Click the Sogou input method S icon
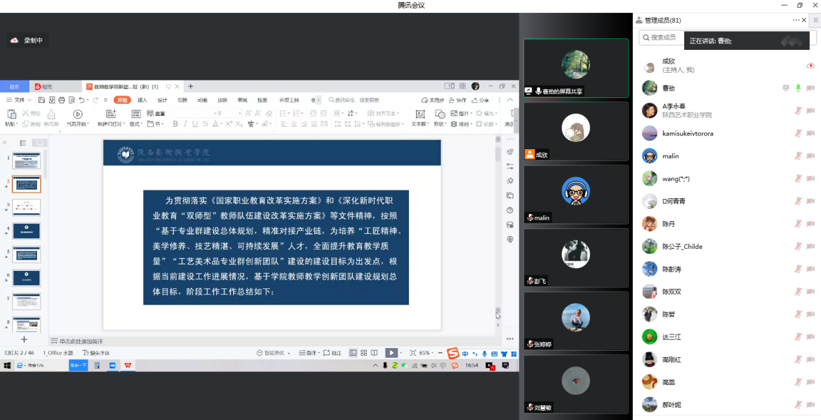This screenshot has height=420, width=821. (453, 353)
